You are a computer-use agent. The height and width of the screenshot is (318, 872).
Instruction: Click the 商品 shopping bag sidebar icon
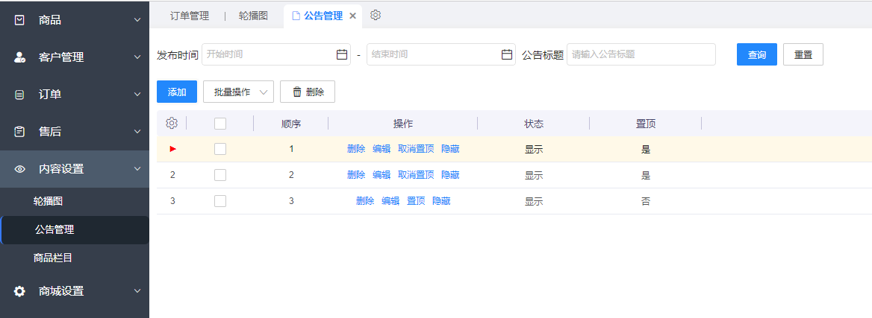pos(19,20)
